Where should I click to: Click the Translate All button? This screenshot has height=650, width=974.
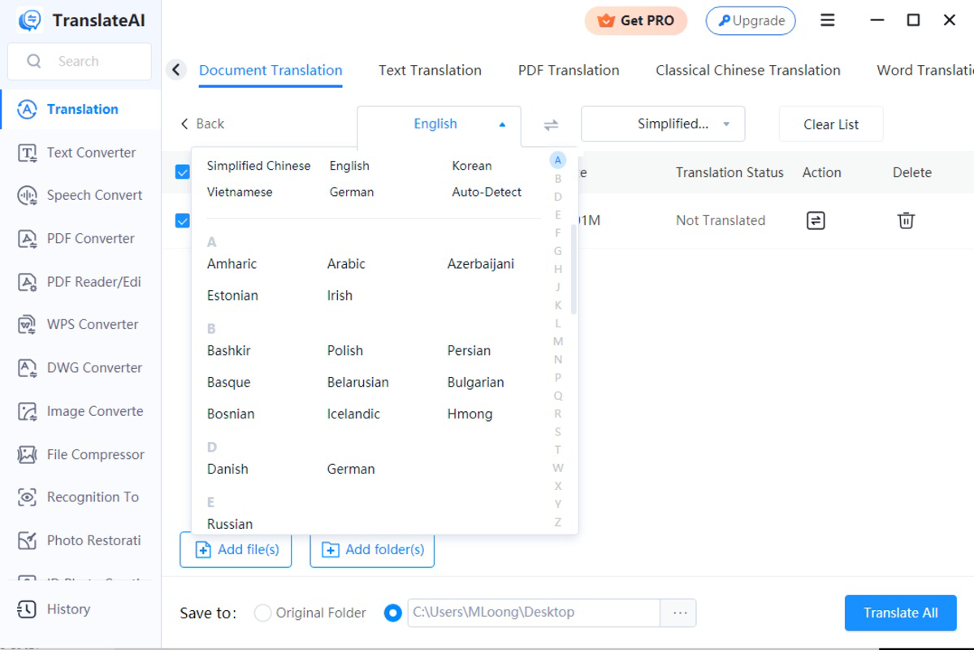click(900, 613)
